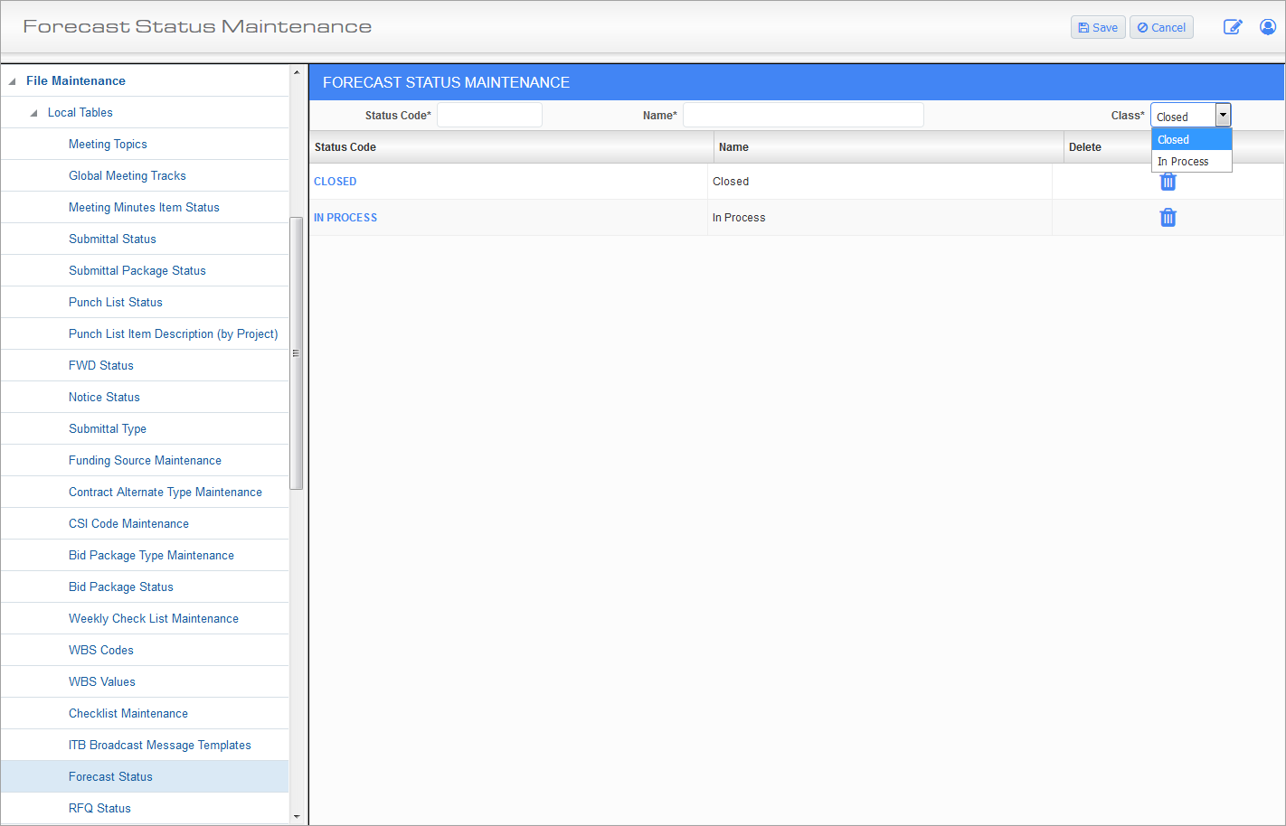Click the circular cancel icon inside Cancel button
This screenshot has width=1286, height=826.
pyautogui.click(x=1142, y=27)
